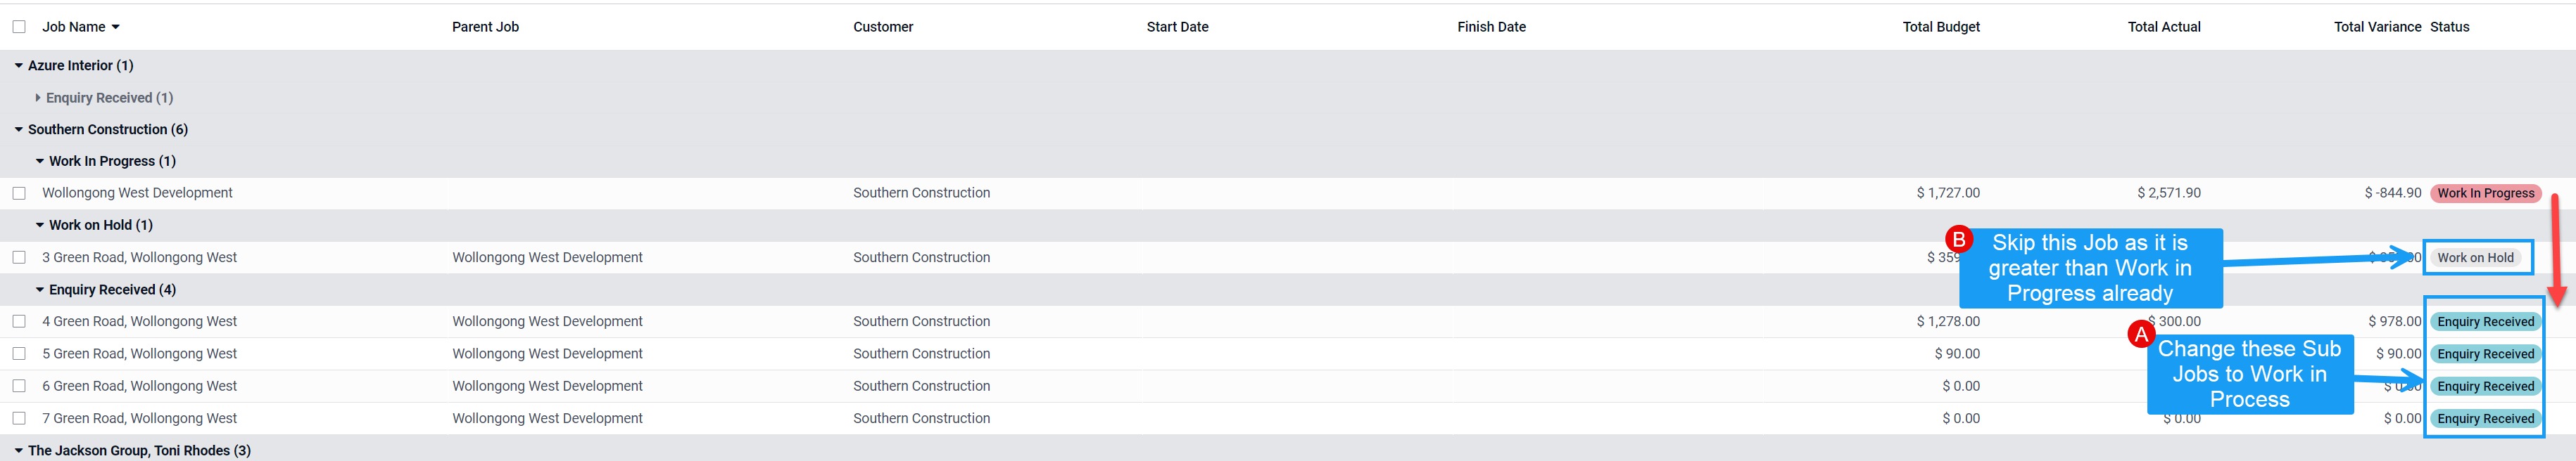Viewport: 2576px width, 461px height.
Task: Click the Work on Hold status badge
Action: [x=2475, y=257]
